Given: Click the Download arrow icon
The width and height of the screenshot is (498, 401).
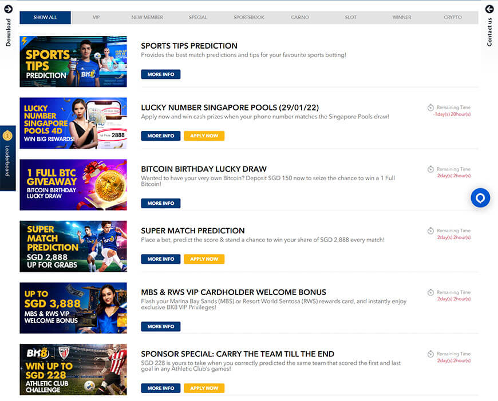Looking at the screenshot, I should [8, 9].
